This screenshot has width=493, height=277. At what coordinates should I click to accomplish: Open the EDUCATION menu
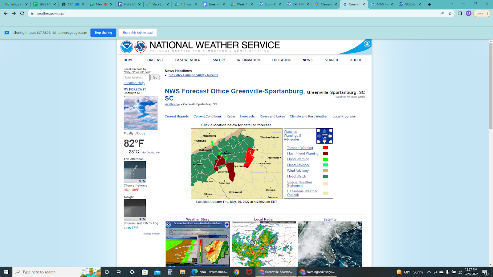tap(281, 60)
